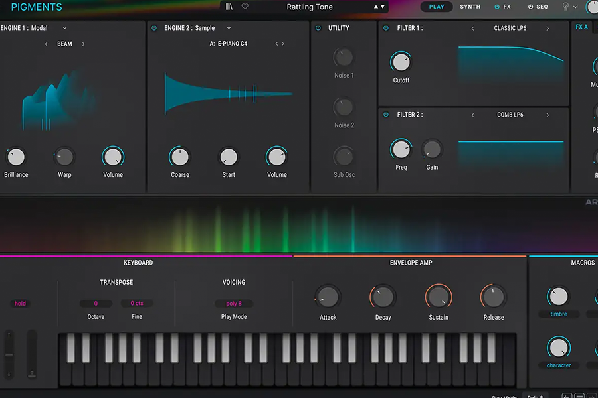Viewport: 598px width, 398px height.
Task: Favorite the preset with the heart icon
Action: pyautogui.click(x=245, y=7)
